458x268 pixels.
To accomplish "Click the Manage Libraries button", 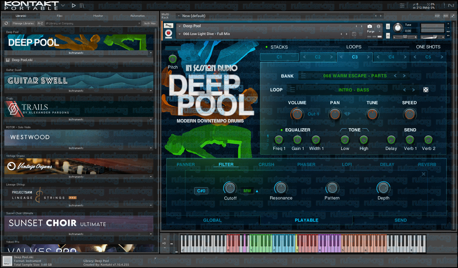I will (x=23, y=23).
